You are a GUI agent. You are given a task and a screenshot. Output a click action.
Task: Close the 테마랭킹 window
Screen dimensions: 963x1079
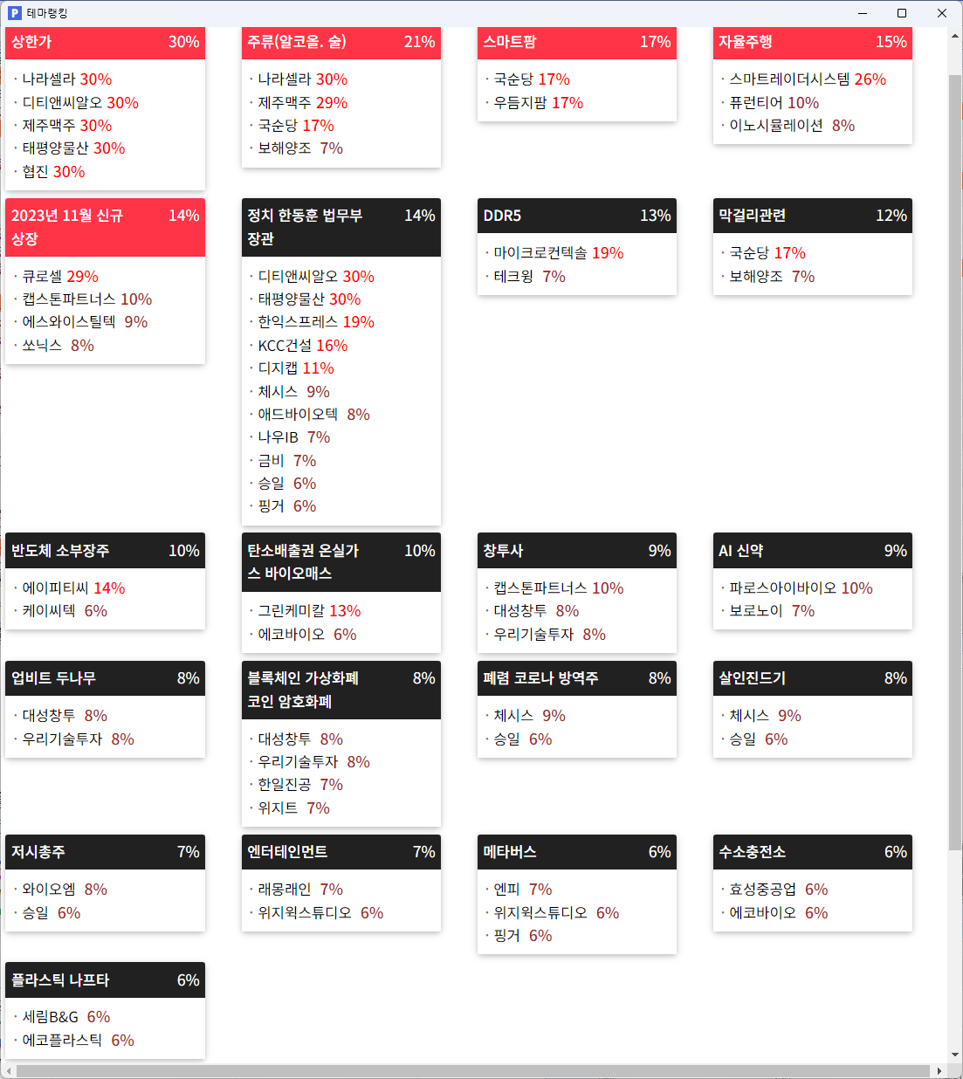[x=942, y=13]
